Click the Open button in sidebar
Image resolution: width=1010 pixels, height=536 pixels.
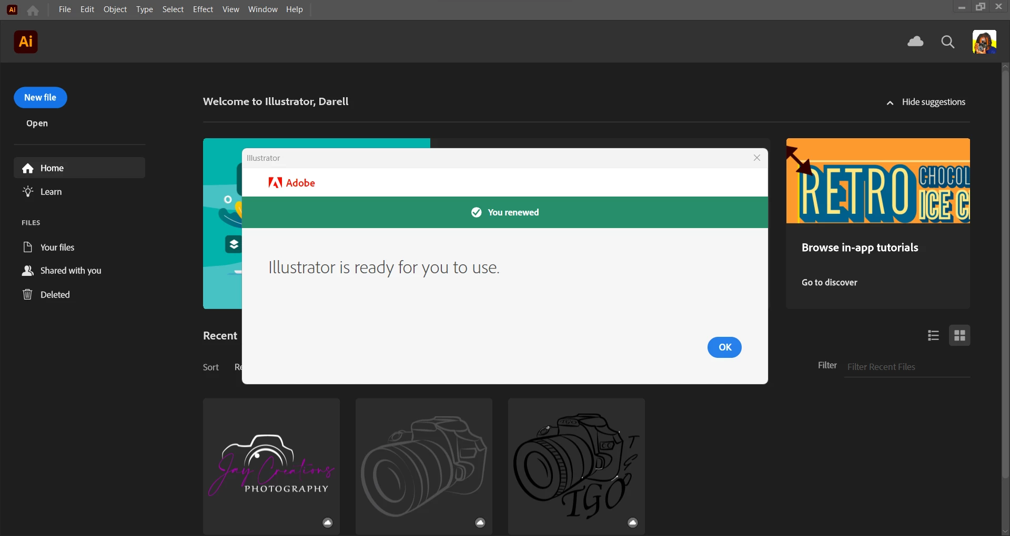pos(37,123)
